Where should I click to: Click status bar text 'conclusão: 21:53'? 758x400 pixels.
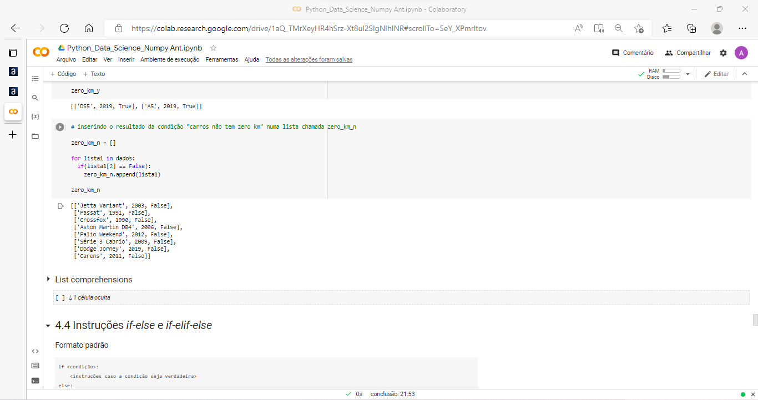pyautogui.click(x=392, y=394)
